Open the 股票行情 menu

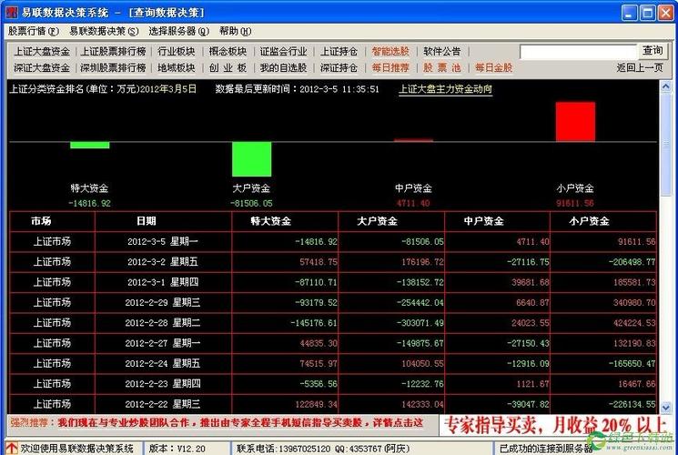point(34,31)
